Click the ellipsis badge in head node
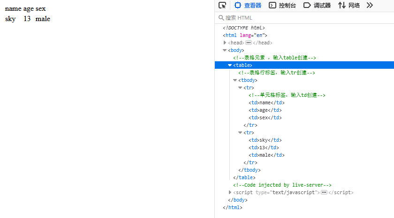The width and height of the screenshot is (394, 218). coord(249,43)
